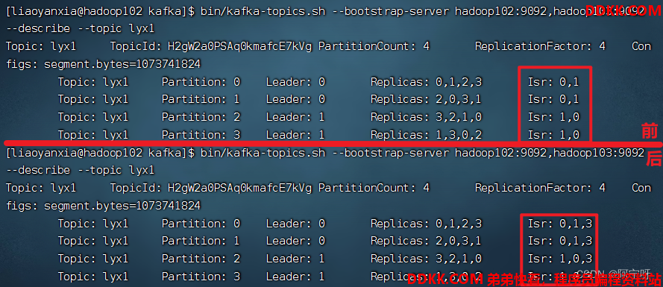663x287 pixels.
Task: Click "Partition: 2" in the first output
Action: [201, 117]
